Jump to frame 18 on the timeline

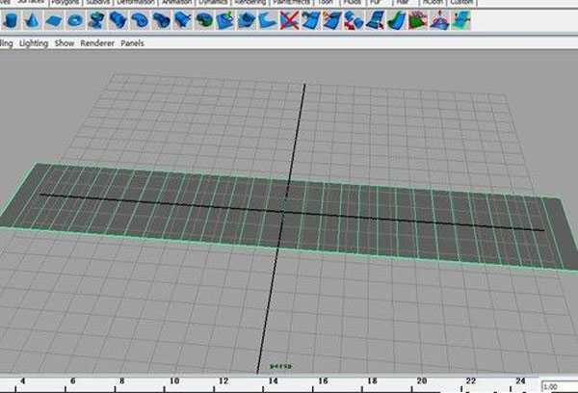[x=372, y=381]
